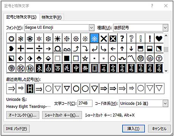Click the ショートカット キー(K)... button
This screenshot has width=174, height=137.
click(62, 115)
